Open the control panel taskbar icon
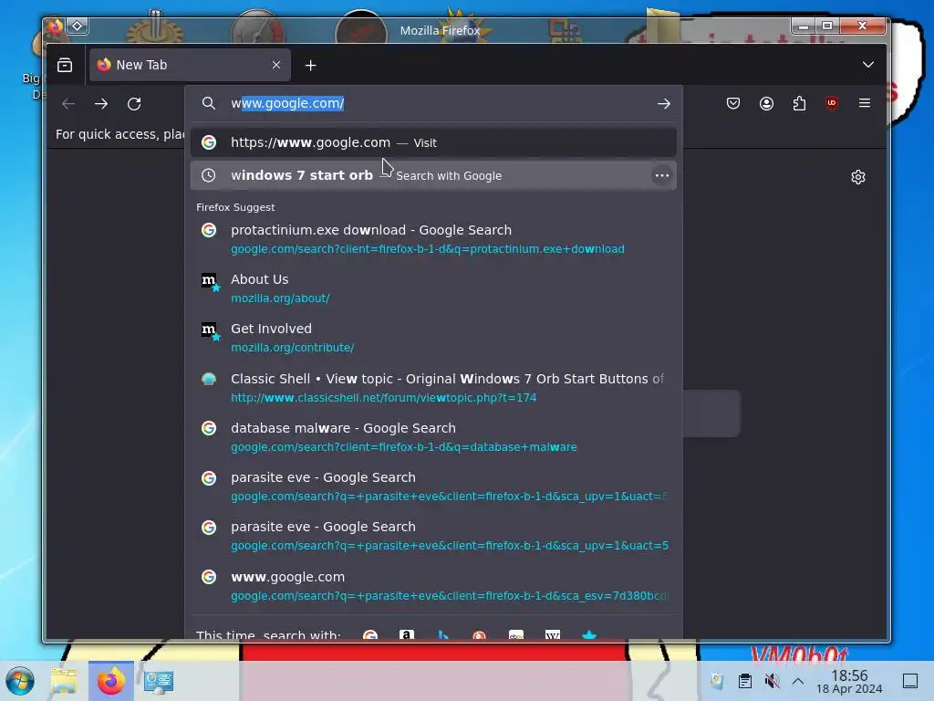This screenshot has width=934, height=701. click(x=159, y=681)
